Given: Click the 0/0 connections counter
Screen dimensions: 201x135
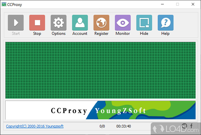Looking at the screenshot, I should [x=102, y=126].
